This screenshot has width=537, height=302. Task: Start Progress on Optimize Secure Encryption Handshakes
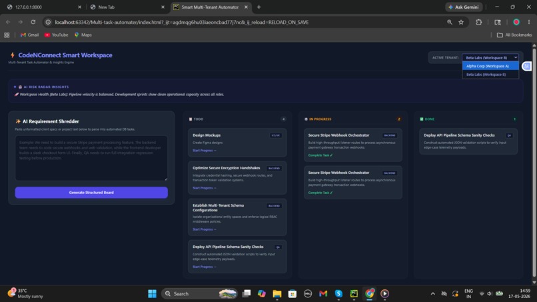tap(204, 188)
